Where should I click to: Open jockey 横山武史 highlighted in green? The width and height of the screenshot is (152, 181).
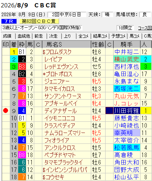click(x=127, y=59)
